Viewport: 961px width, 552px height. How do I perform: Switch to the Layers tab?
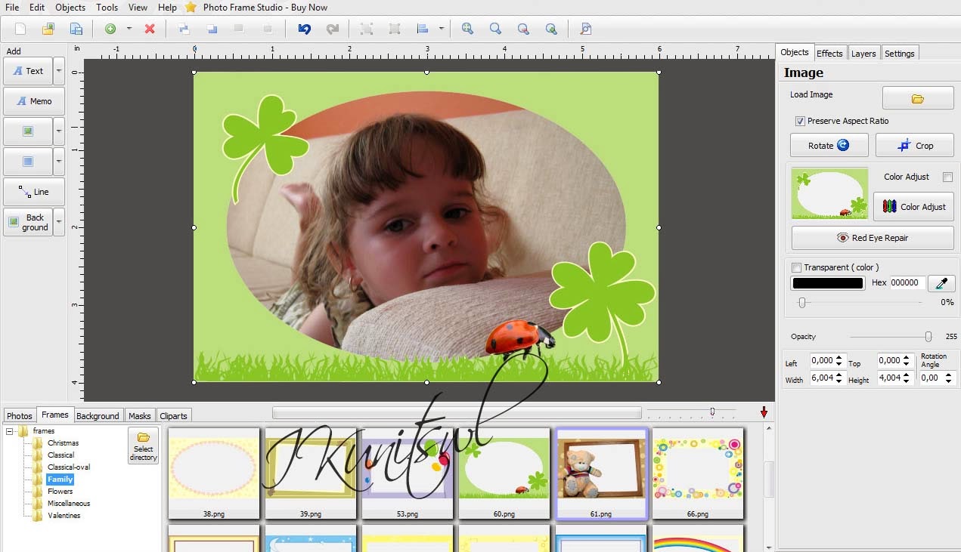[x=863, y=53]
